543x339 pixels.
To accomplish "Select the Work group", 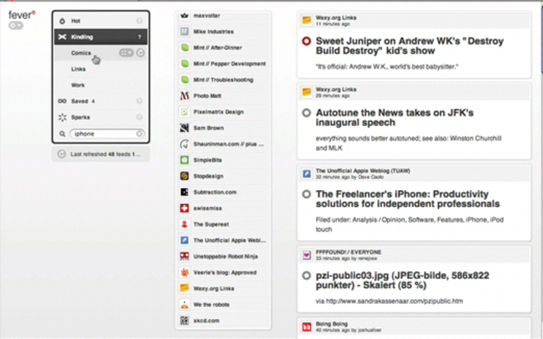I will (78, 85).
